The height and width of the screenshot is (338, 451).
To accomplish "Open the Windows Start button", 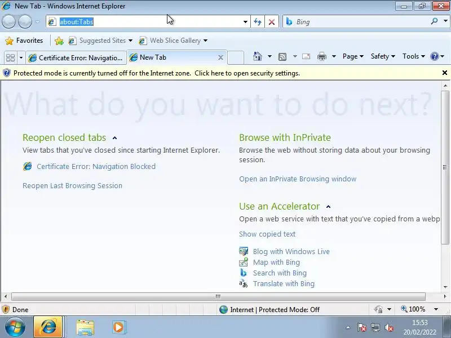I will click(x=15, y=327).
